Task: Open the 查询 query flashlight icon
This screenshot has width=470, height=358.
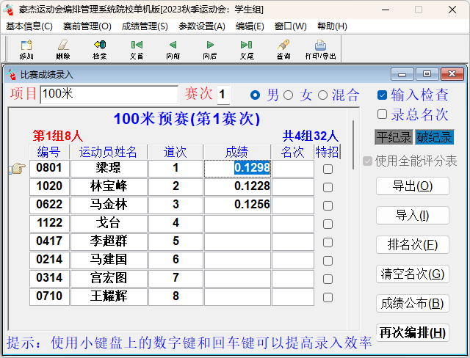Action: (x=283, y=49)
